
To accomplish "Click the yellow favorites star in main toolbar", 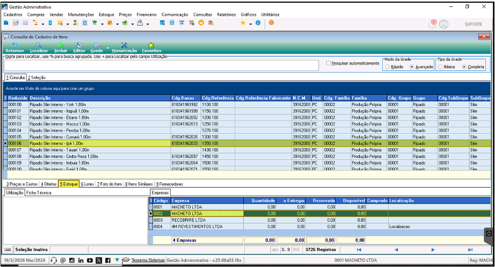I will pyautogui.click(x=243, y=23).
